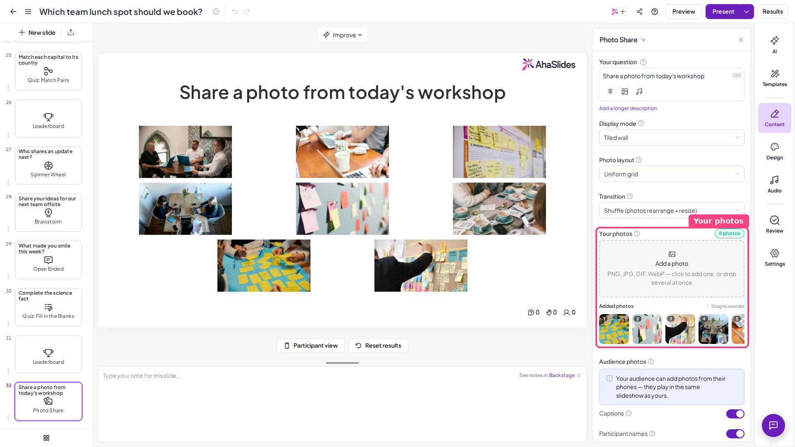
Task: Insert image into the question field
Action: point(625,91)
